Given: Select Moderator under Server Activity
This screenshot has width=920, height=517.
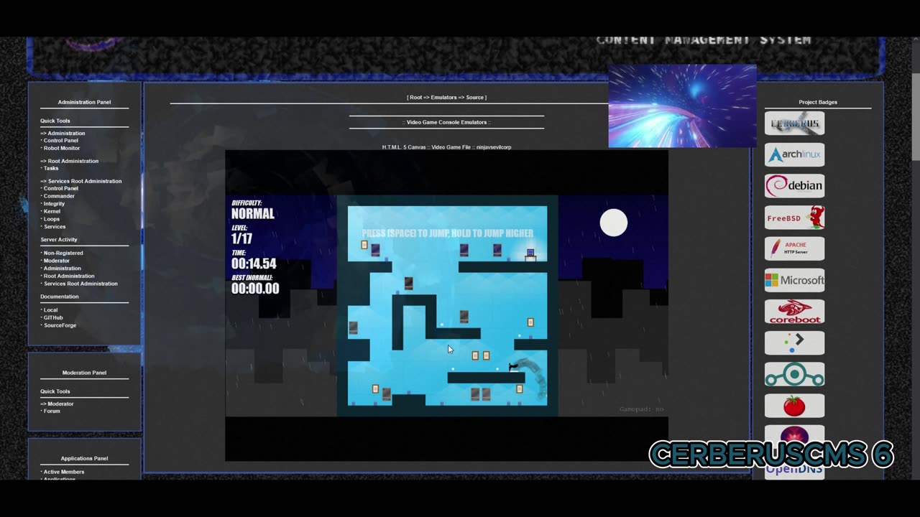Looking at the screenshot, I should [x=57, y=261].
